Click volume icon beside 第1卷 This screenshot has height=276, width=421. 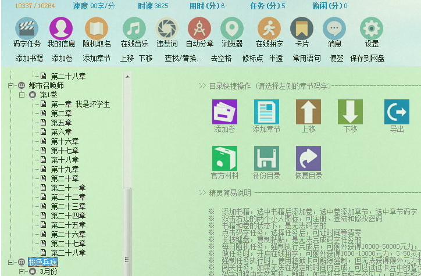click(x=33, y=95)
